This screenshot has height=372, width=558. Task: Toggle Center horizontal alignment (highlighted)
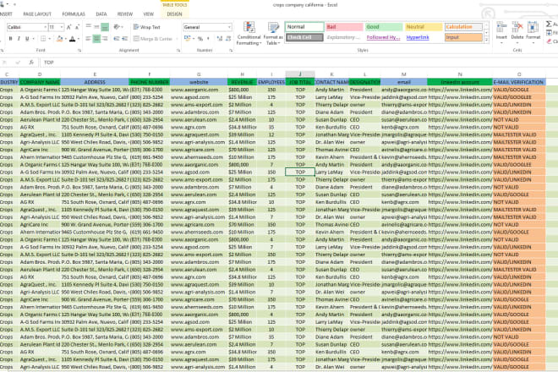[96, 38]
